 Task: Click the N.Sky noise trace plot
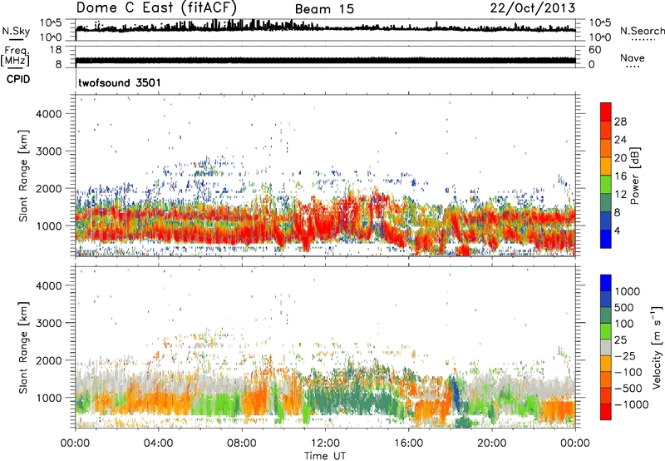325,29
